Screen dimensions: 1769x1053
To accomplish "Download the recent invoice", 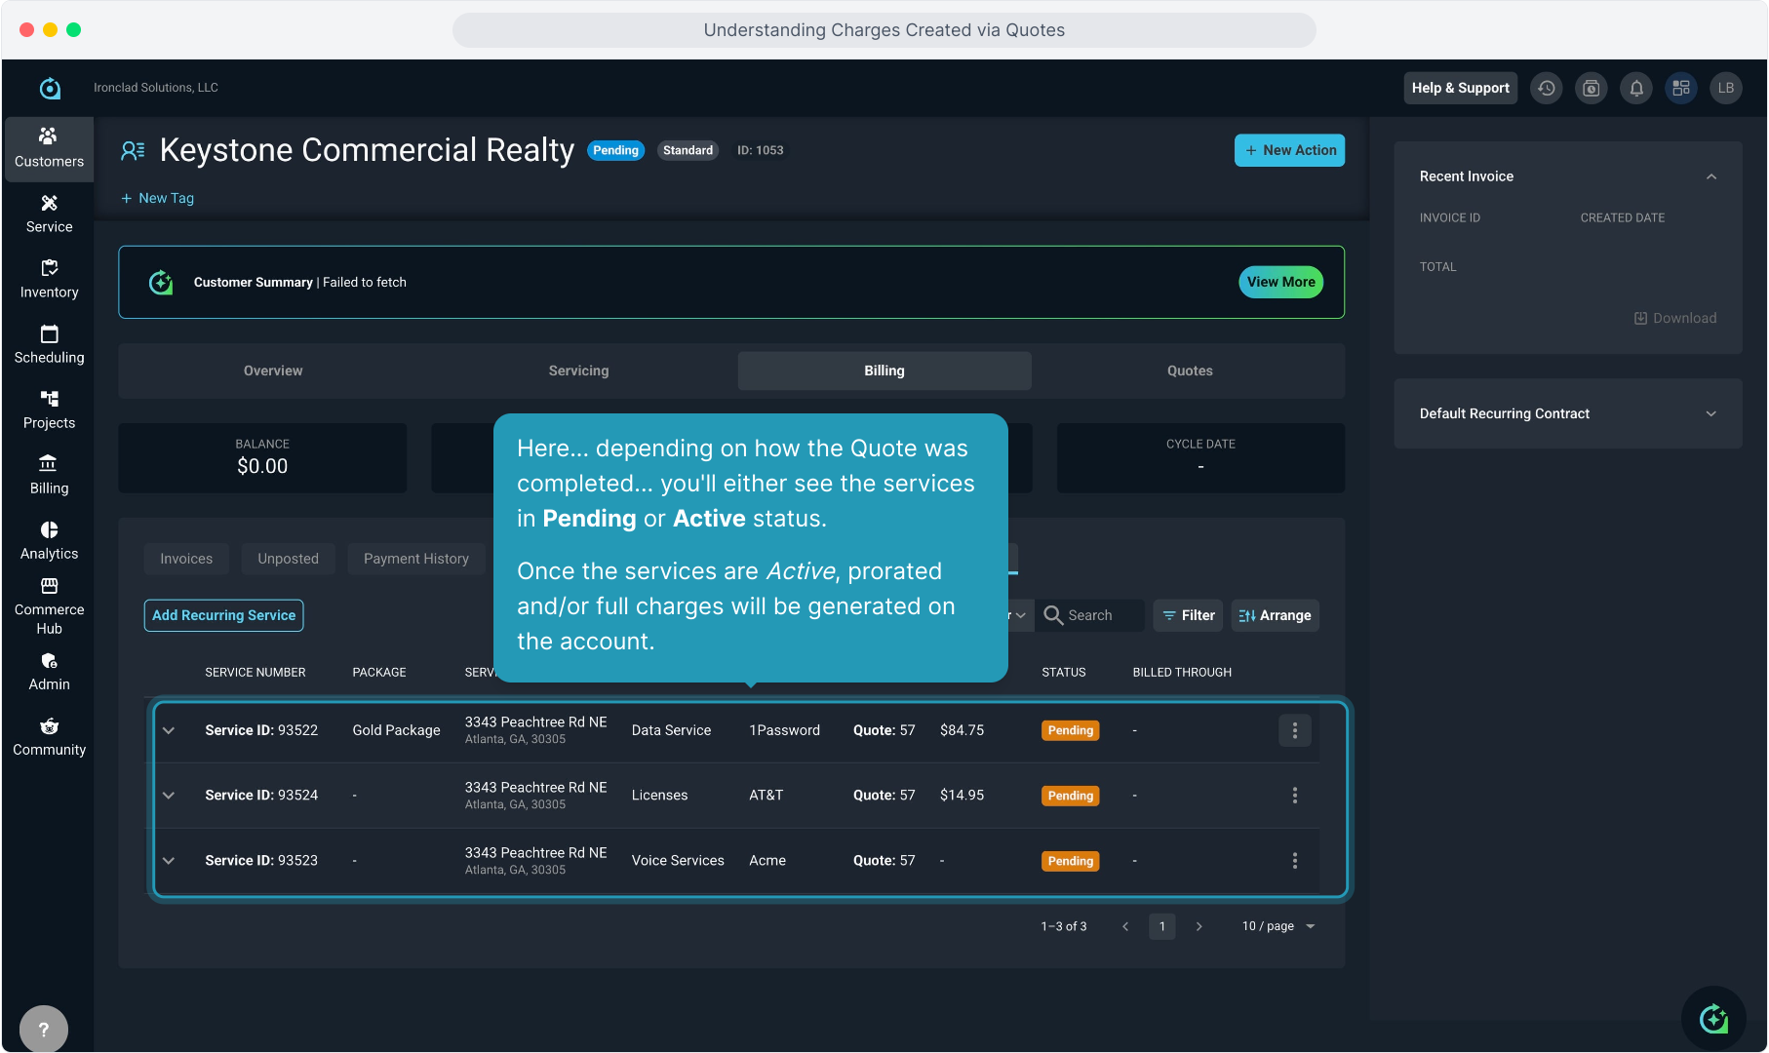I will (x=1675, y=318).
